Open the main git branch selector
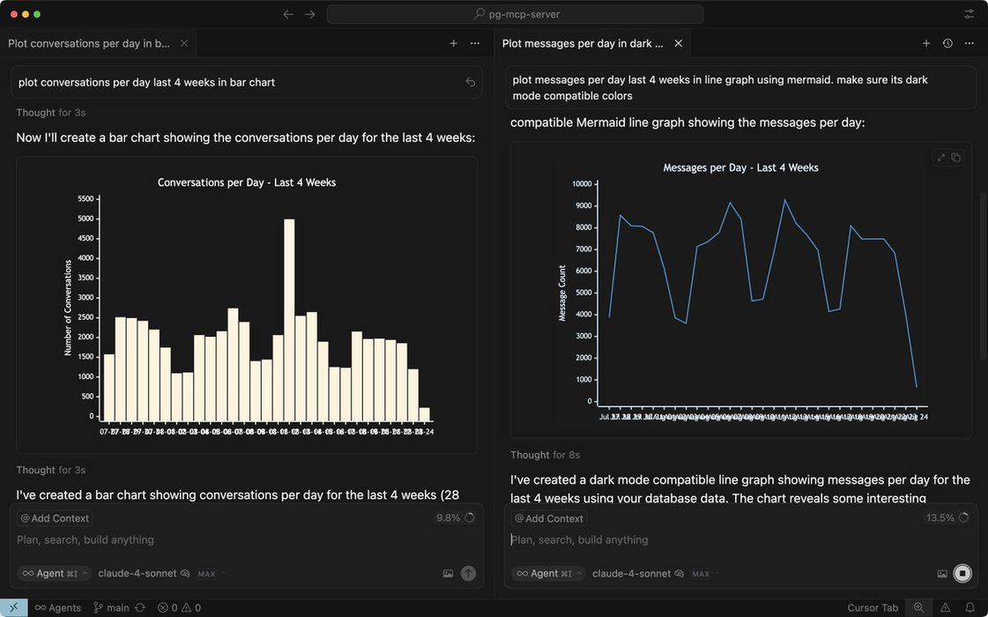988x617 pixels. pyautogui.click(x=111, y=607)
